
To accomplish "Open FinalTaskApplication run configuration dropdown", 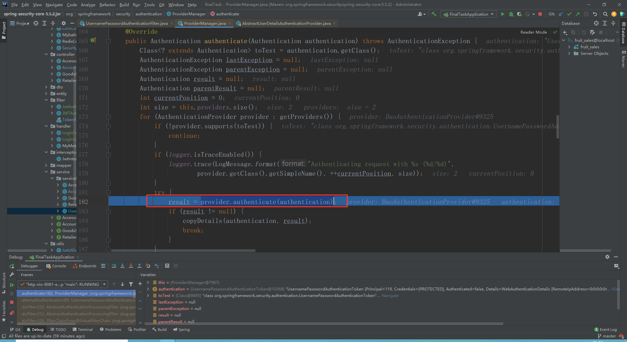I will point(468,14).
